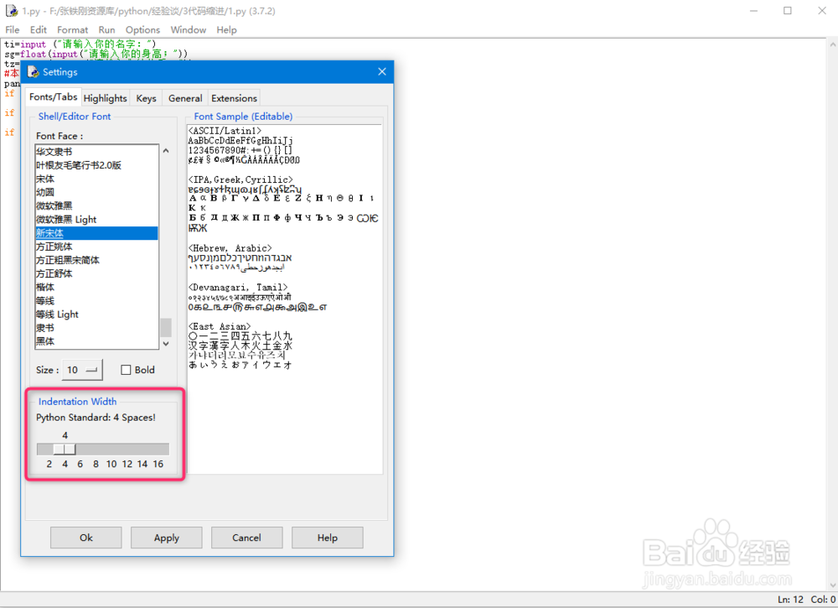Select font 黑体
Viewport: 838px width, 608px height.
pos(96,341)
